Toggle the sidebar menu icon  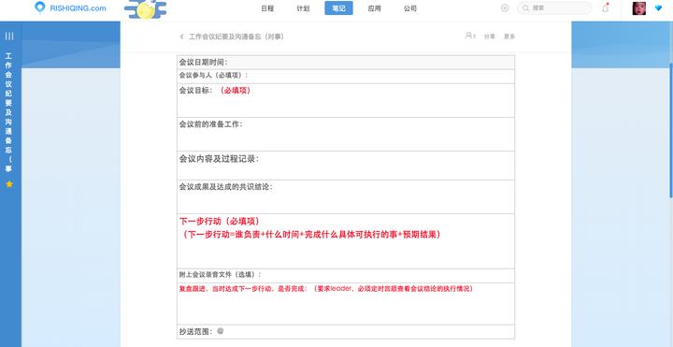[9, 36]
